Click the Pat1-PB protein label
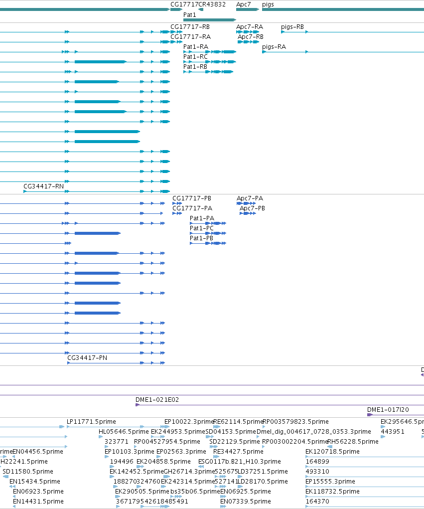Viewport: 424px width, 509px height. 201,238
